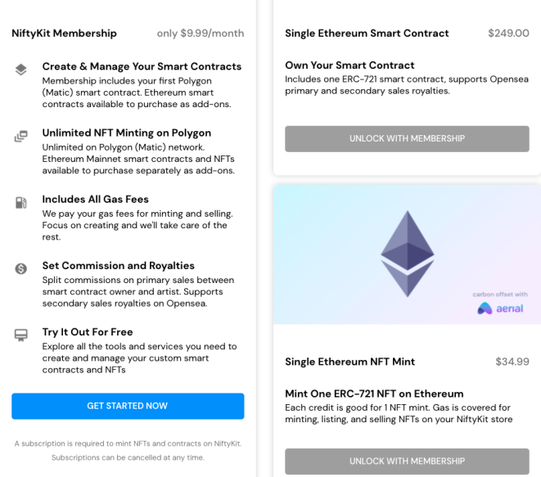Click the GET STARTED NOW button
This screenshot has height=477, width=541.
click(128, 406)
